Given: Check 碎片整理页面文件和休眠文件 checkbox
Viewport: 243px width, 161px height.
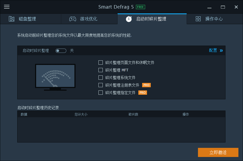Looking at the screenshot, I should 101,63.
